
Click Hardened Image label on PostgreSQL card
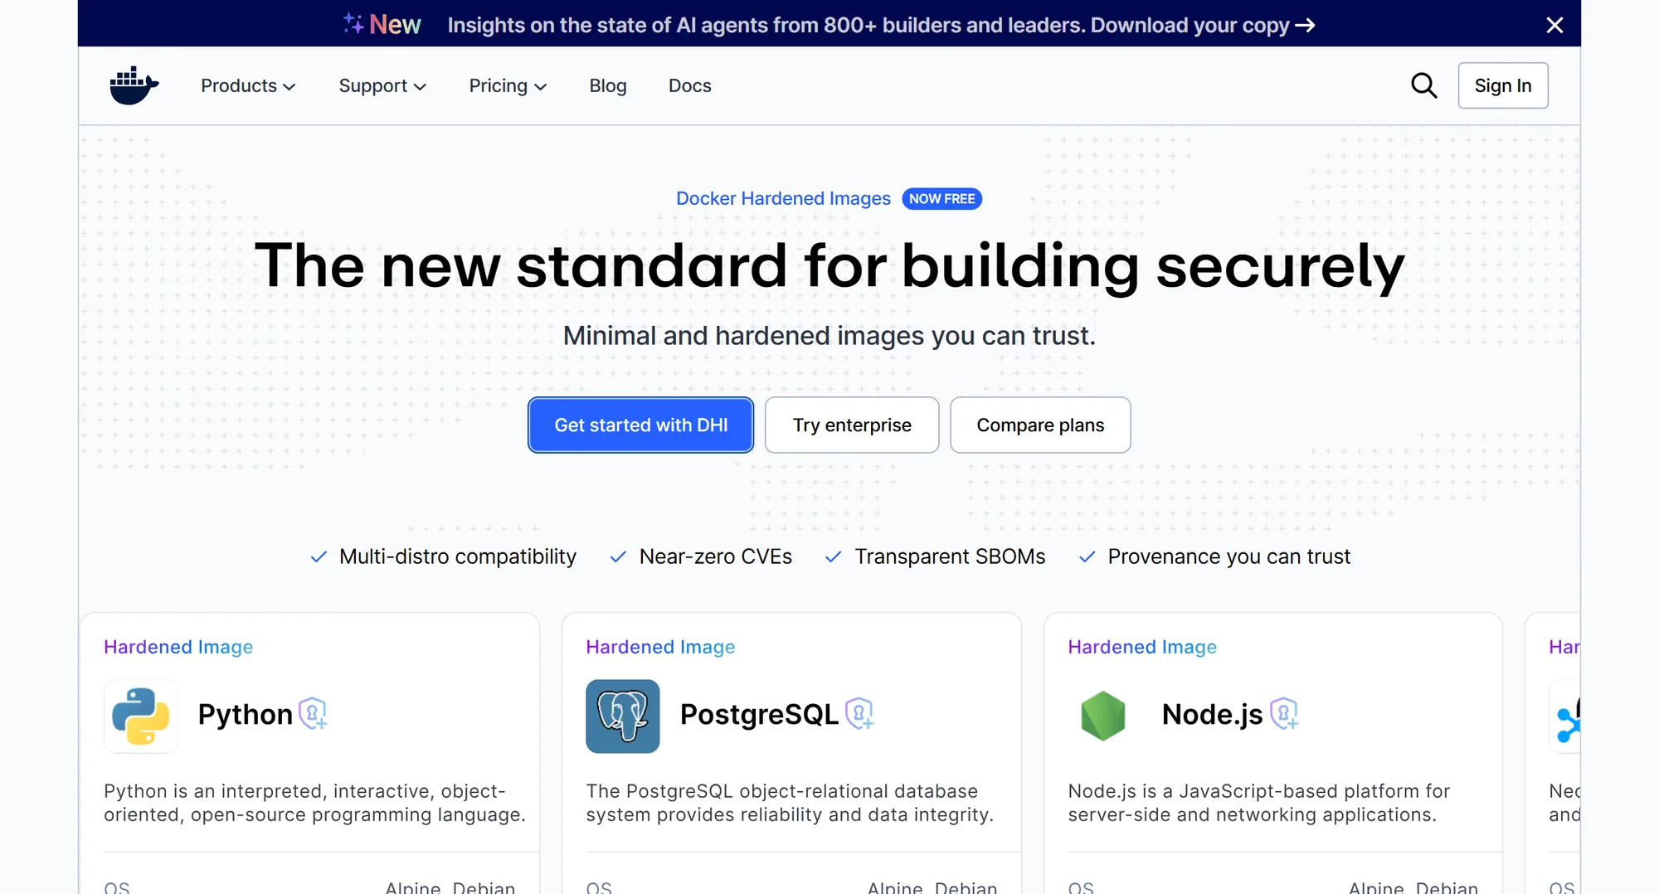(x=660, y=647)
